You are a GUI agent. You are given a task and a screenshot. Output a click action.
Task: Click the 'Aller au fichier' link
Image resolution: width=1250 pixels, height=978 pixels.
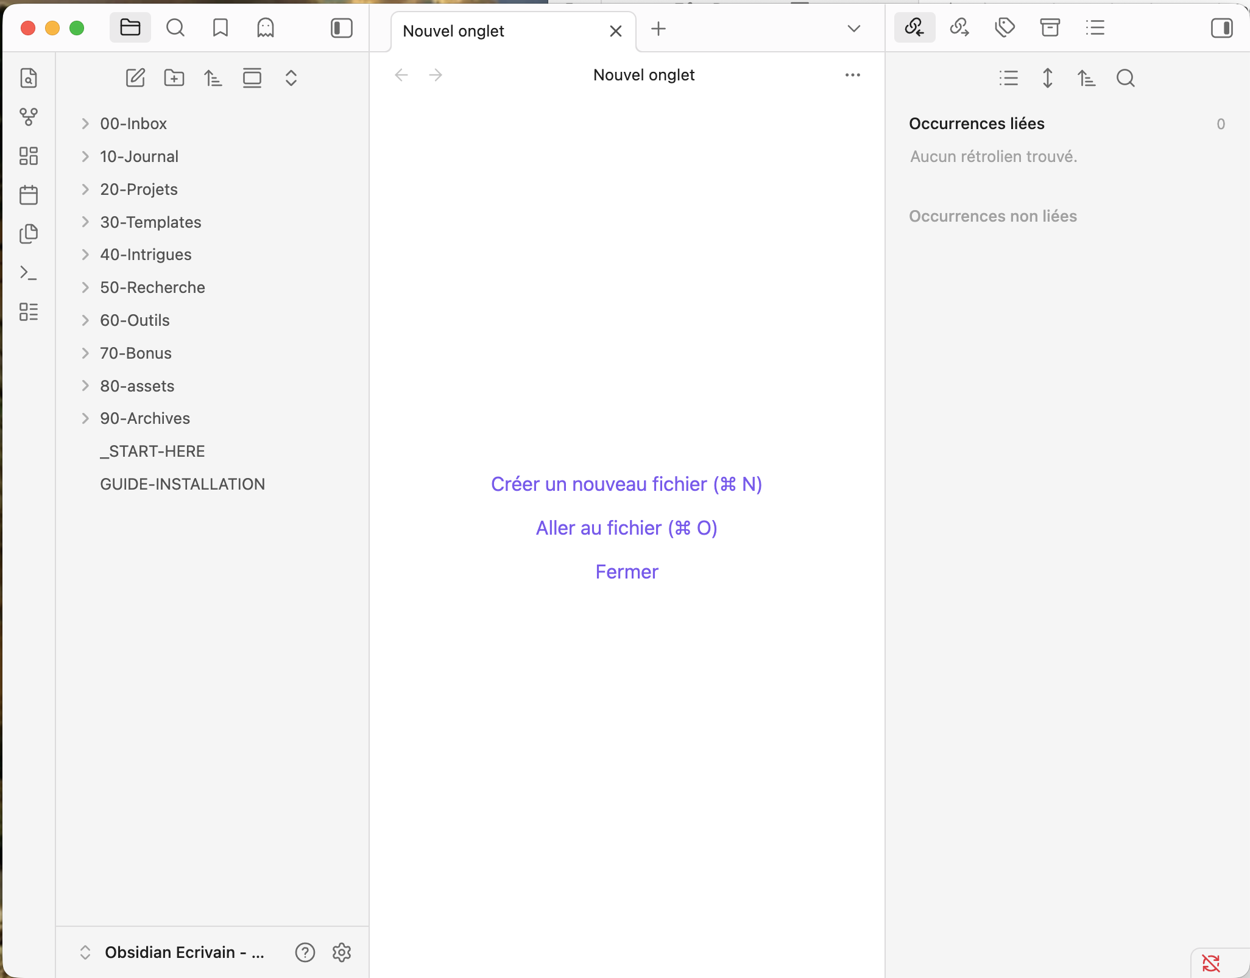[x=626, y=528]
